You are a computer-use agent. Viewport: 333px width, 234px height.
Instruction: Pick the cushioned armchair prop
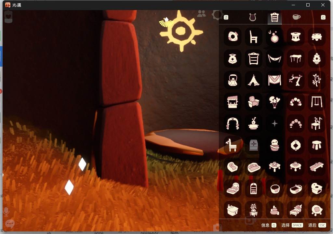pyautogui.click(x=253, y=102)
